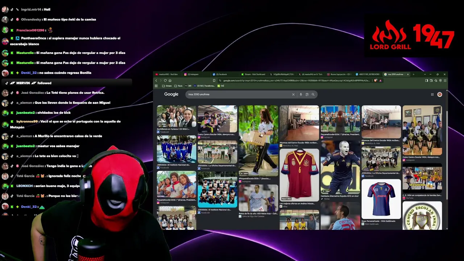Screen dimensions: 464x261
Task: Open the browser home page button
Action: (170, 80)
